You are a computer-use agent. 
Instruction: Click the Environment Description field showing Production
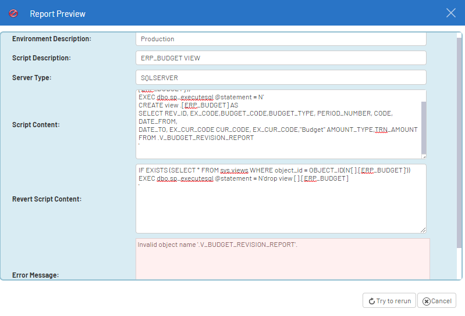click(x=281, y=39)
